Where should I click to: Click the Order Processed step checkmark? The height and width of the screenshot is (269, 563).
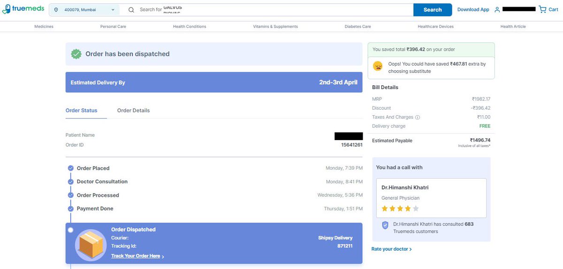pos(70,195)
